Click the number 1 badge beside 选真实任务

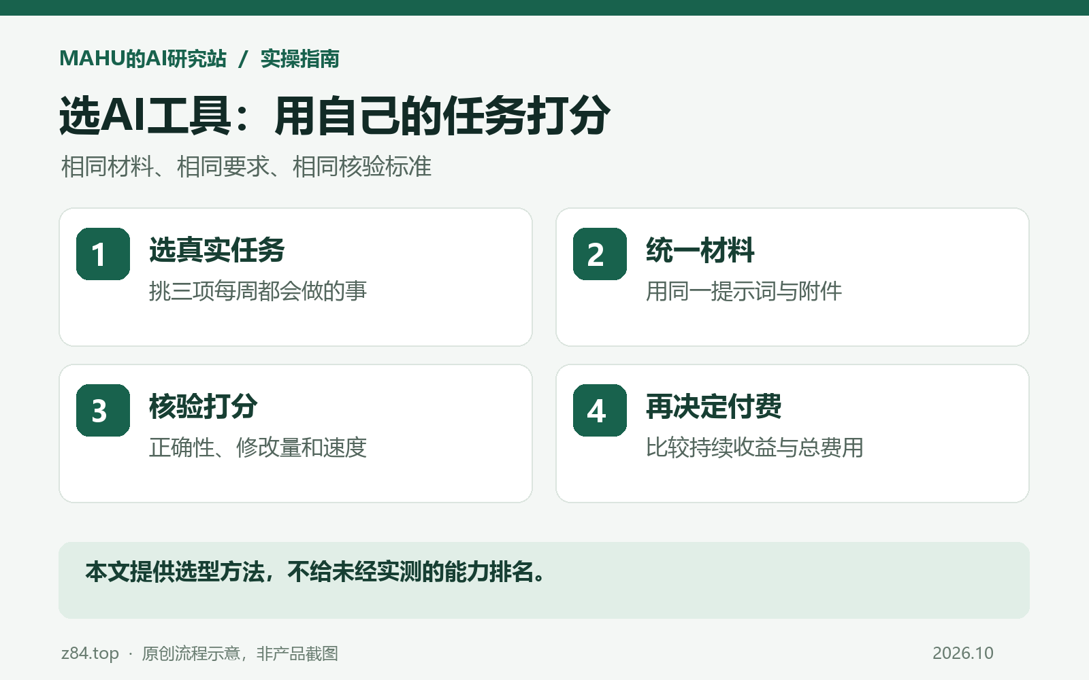103,254
